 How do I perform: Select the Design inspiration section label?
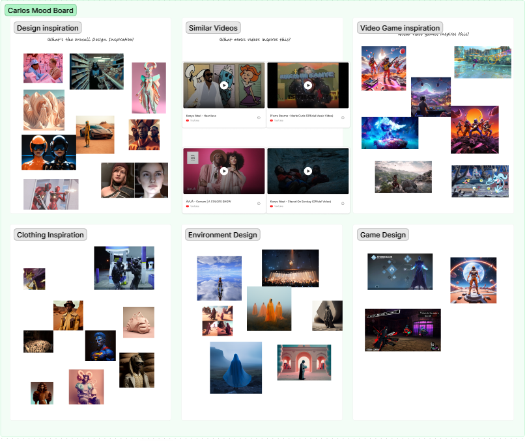point(48,28)
